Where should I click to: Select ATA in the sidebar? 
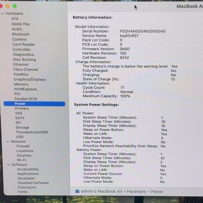(x=15, y=19)
